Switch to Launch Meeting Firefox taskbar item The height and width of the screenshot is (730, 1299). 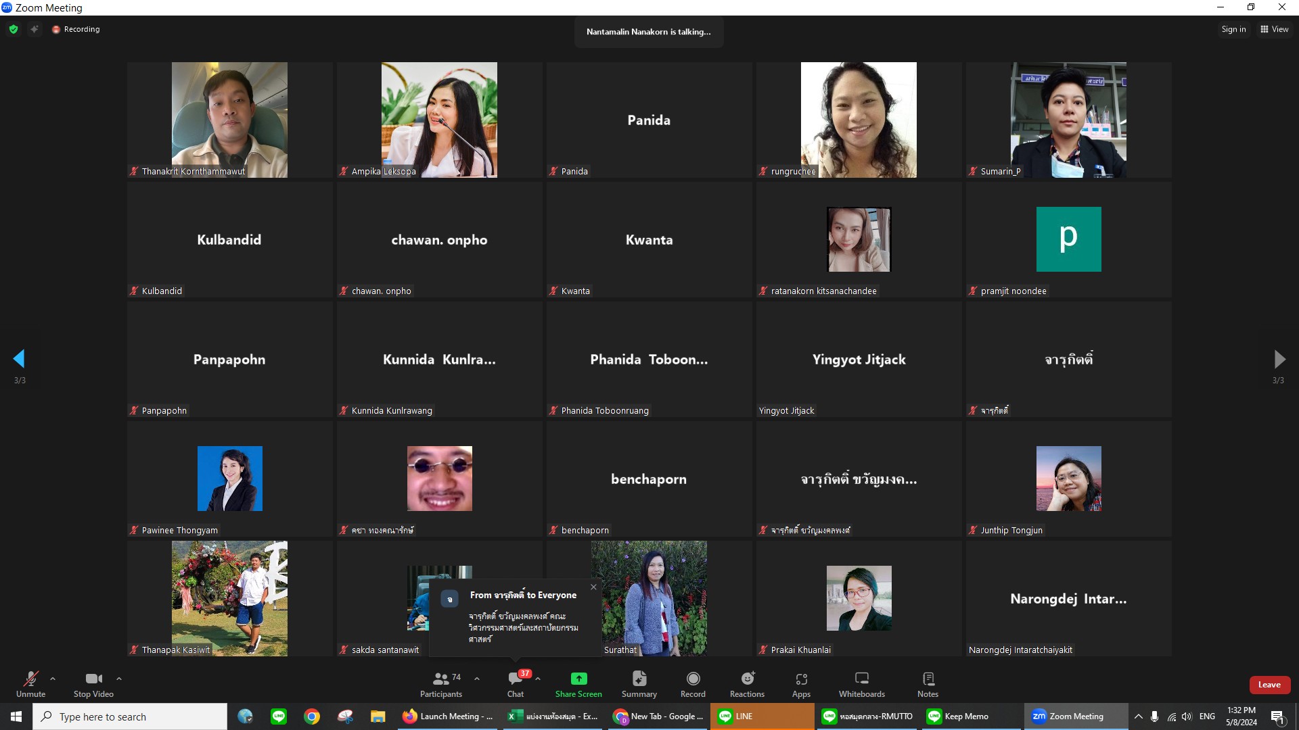point(449,716)
